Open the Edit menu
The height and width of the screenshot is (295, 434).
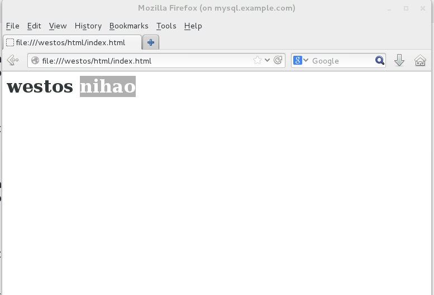point(34,26)
